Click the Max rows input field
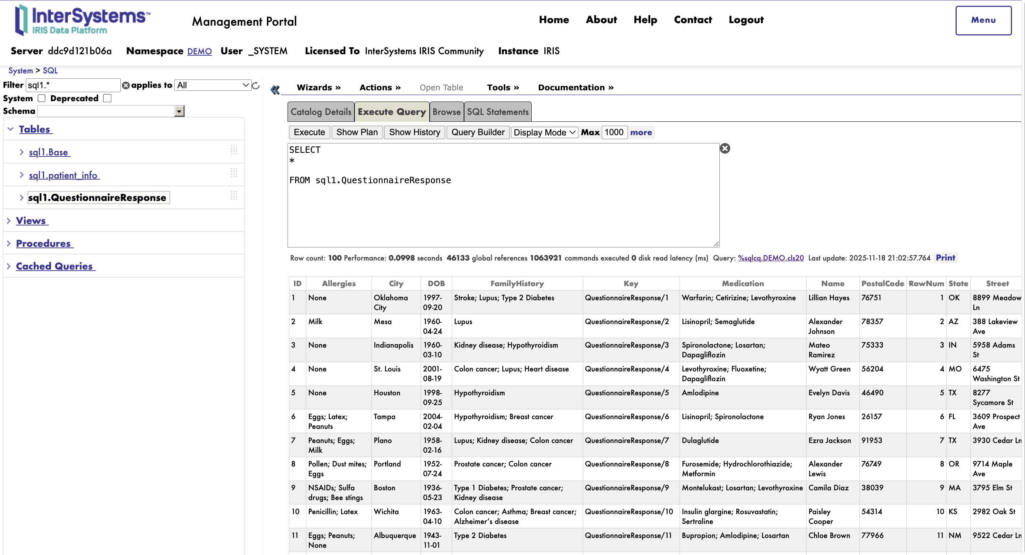 click(614, 132)
